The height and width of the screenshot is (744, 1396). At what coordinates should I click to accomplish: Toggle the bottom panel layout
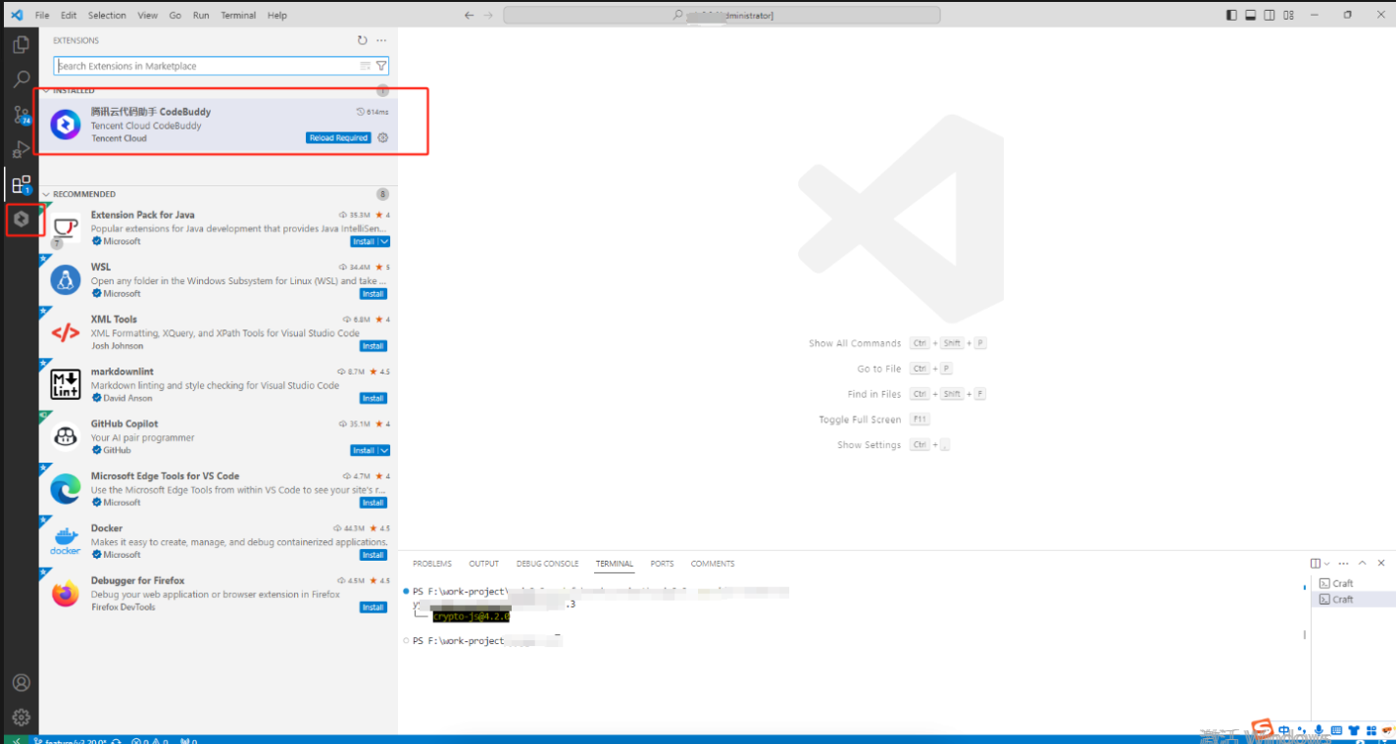(x=1251, y=16)
